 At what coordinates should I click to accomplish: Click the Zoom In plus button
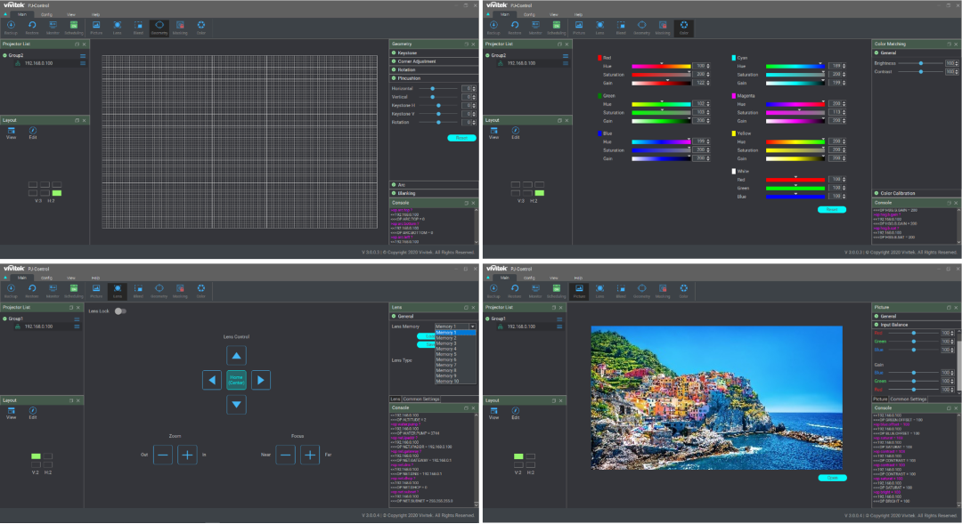click(187, 455)
